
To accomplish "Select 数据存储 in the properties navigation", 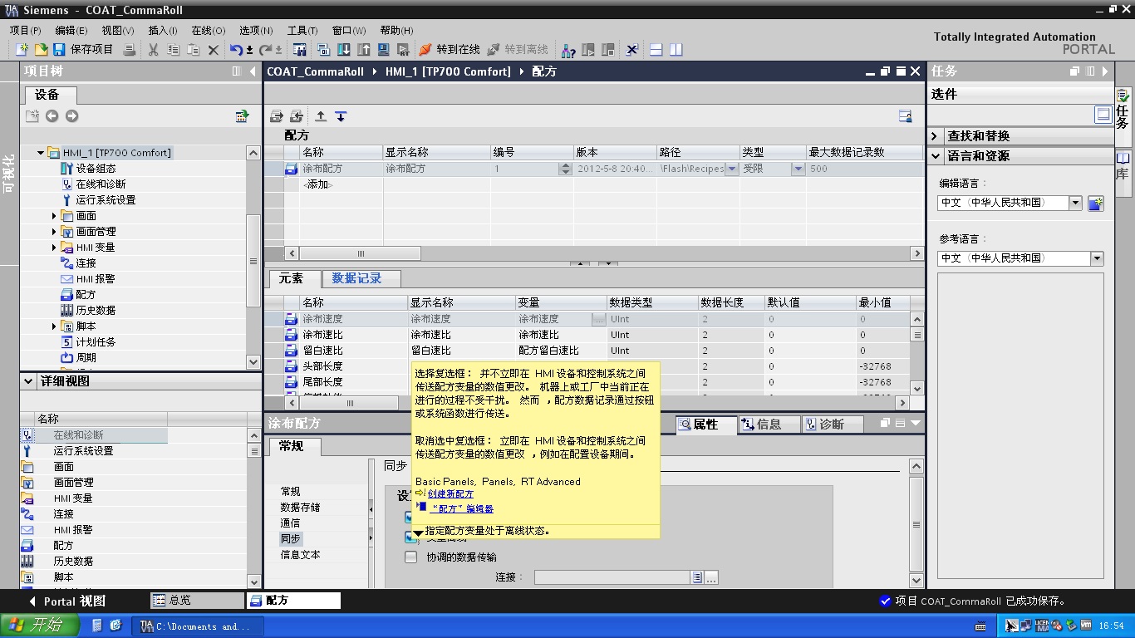I will (300, 508).
